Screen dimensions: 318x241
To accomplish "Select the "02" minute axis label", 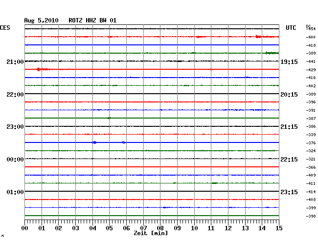I will 58,228.
